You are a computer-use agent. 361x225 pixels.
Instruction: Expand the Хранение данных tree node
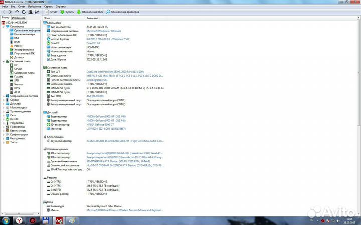pyautogui.click(x=4, y=111)
